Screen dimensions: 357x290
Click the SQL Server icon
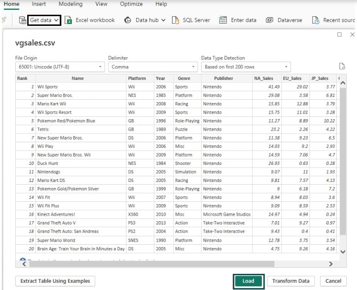click(175, 20)
